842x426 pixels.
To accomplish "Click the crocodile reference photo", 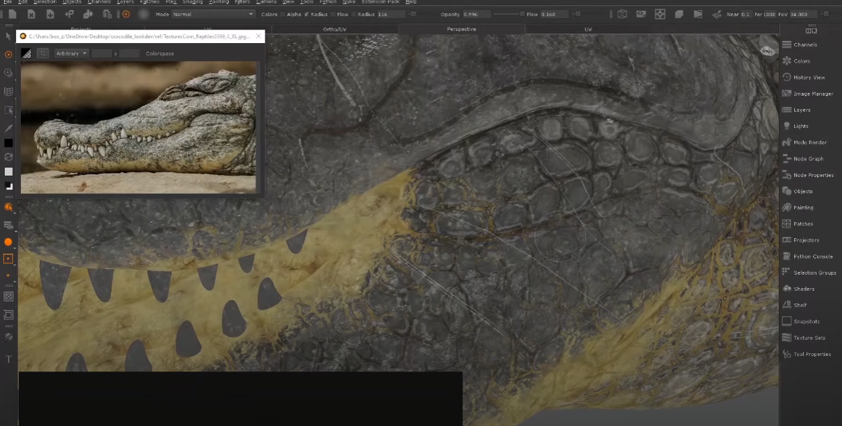I will pyautogui.click(x=139, y=127).
